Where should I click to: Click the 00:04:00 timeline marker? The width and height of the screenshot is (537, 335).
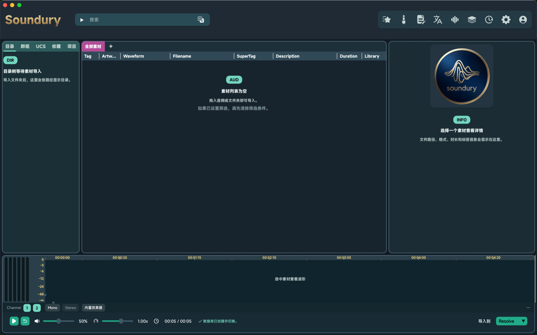[418, 258]
